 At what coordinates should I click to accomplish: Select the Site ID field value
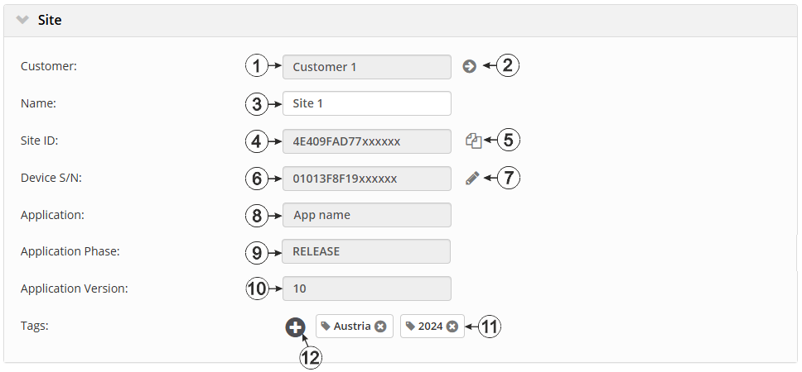366,141
